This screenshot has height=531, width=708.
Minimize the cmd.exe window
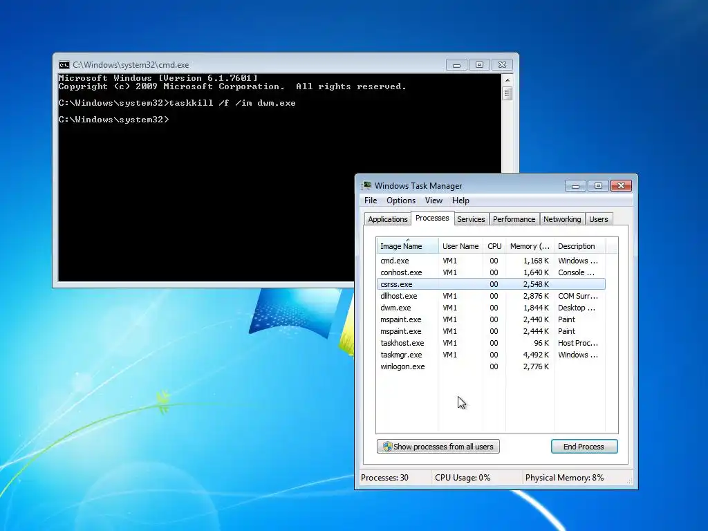tap(456, 65)
